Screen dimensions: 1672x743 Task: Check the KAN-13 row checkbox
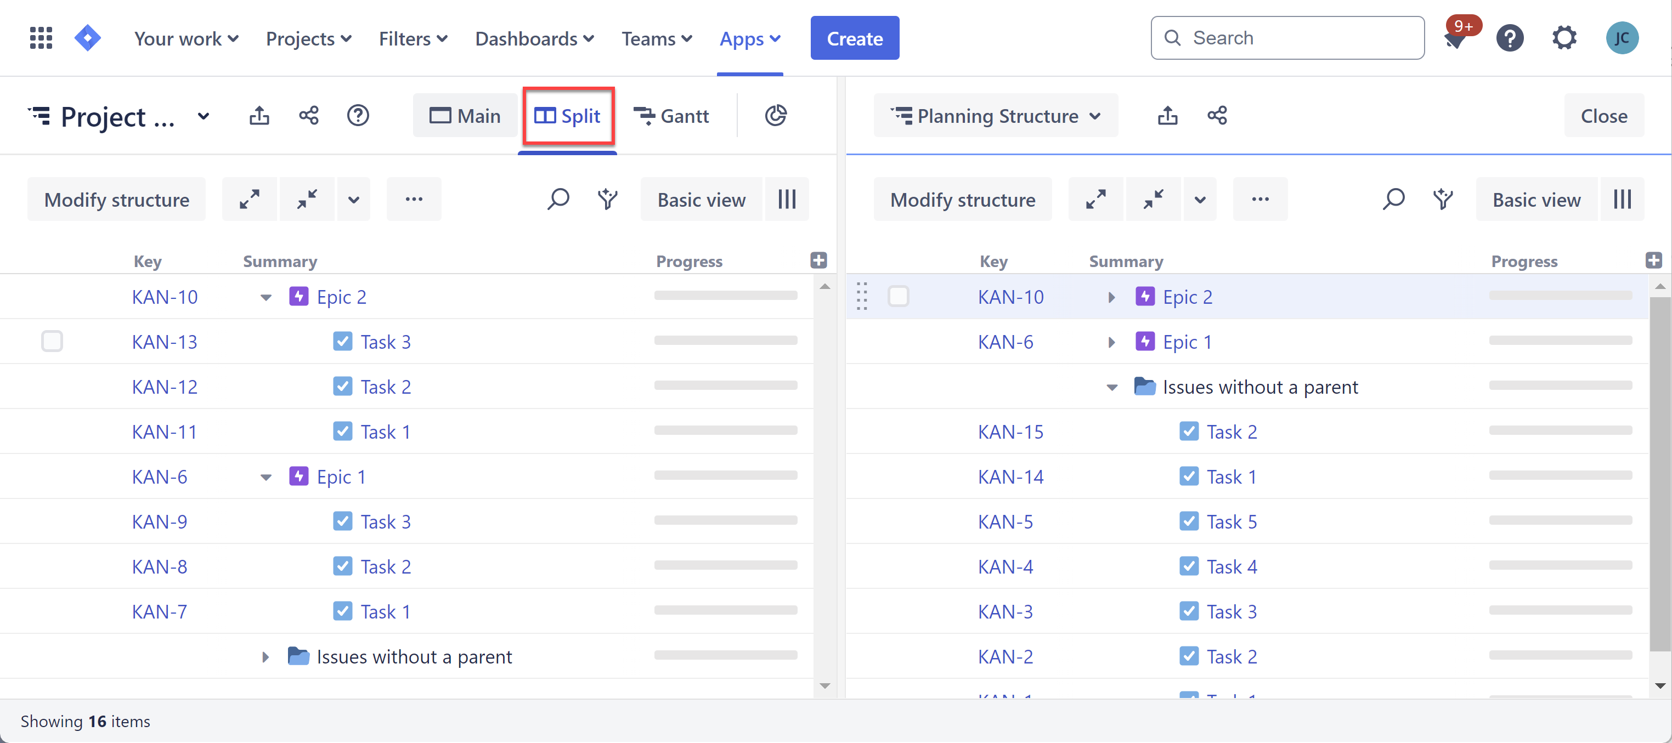(x=52, y=341)
